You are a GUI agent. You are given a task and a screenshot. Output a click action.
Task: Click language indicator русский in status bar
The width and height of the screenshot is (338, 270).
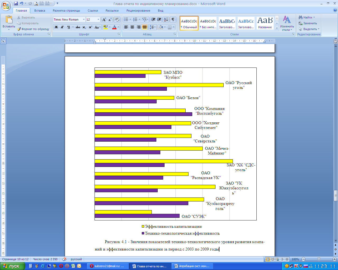click(76, 259)
